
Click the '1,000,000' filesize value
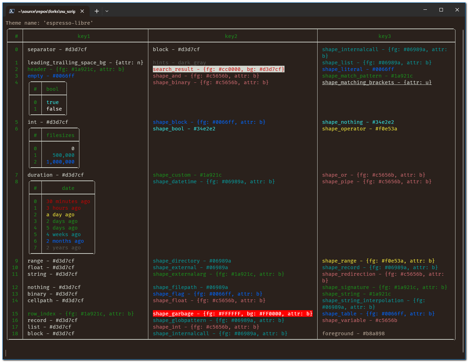click(60, 162)
